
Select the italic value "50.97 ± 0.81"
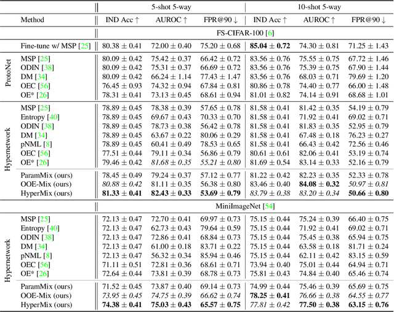coord(368,184)
